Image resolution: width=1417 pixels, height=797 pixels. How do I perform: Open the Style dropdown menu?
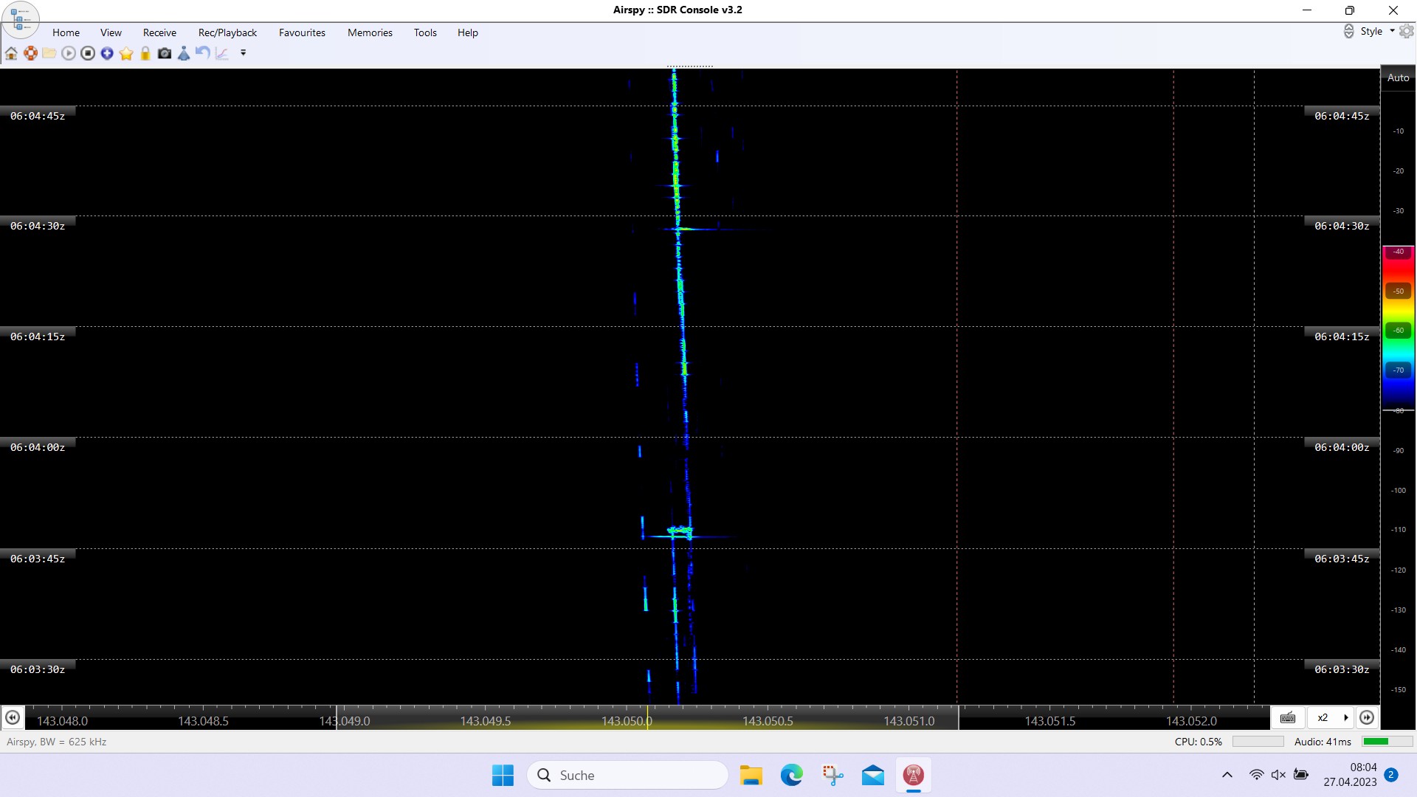pos(1377,31)
